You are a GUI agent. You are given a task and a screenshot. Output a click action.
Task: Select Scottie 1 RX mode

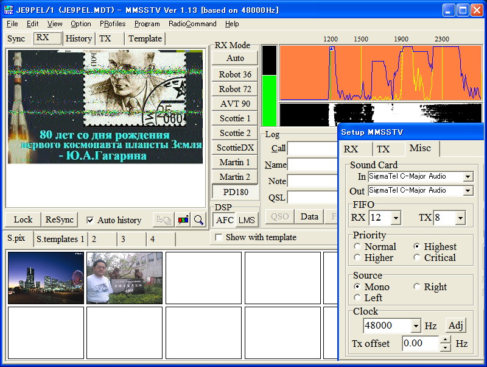tap(235, 118)
